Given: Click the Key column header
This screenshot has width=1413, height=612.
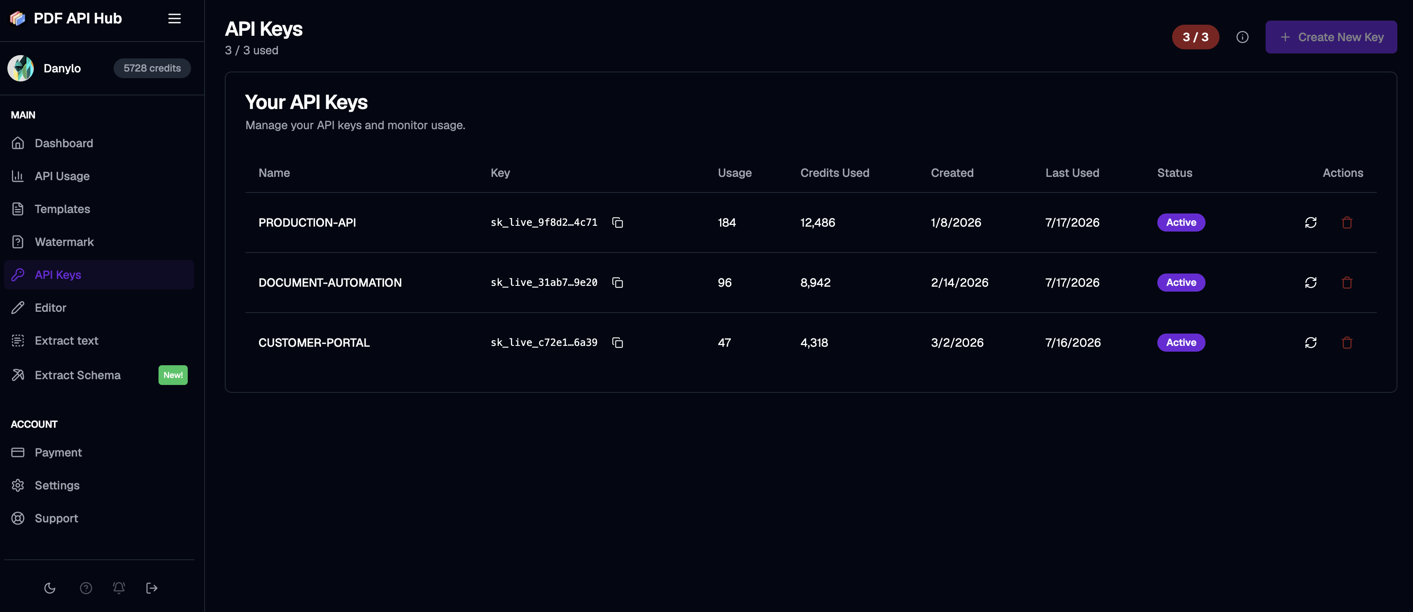Looking at the screenshot, I should tap(500, 173).
